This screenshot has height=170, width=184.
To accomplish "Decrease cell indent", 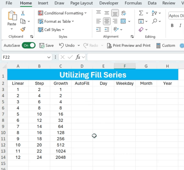I will (98, 29).
